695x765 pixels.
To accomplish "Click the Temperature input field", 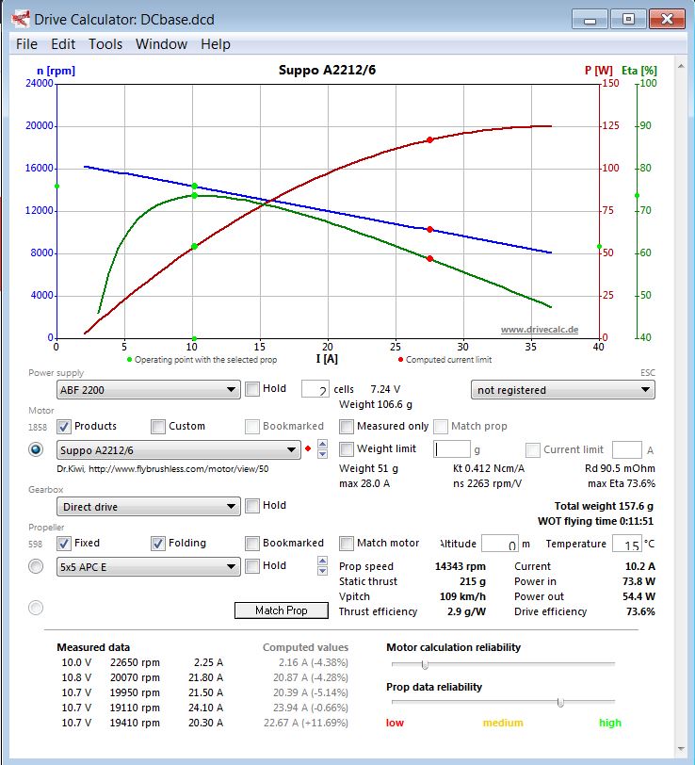I will 626,545.
